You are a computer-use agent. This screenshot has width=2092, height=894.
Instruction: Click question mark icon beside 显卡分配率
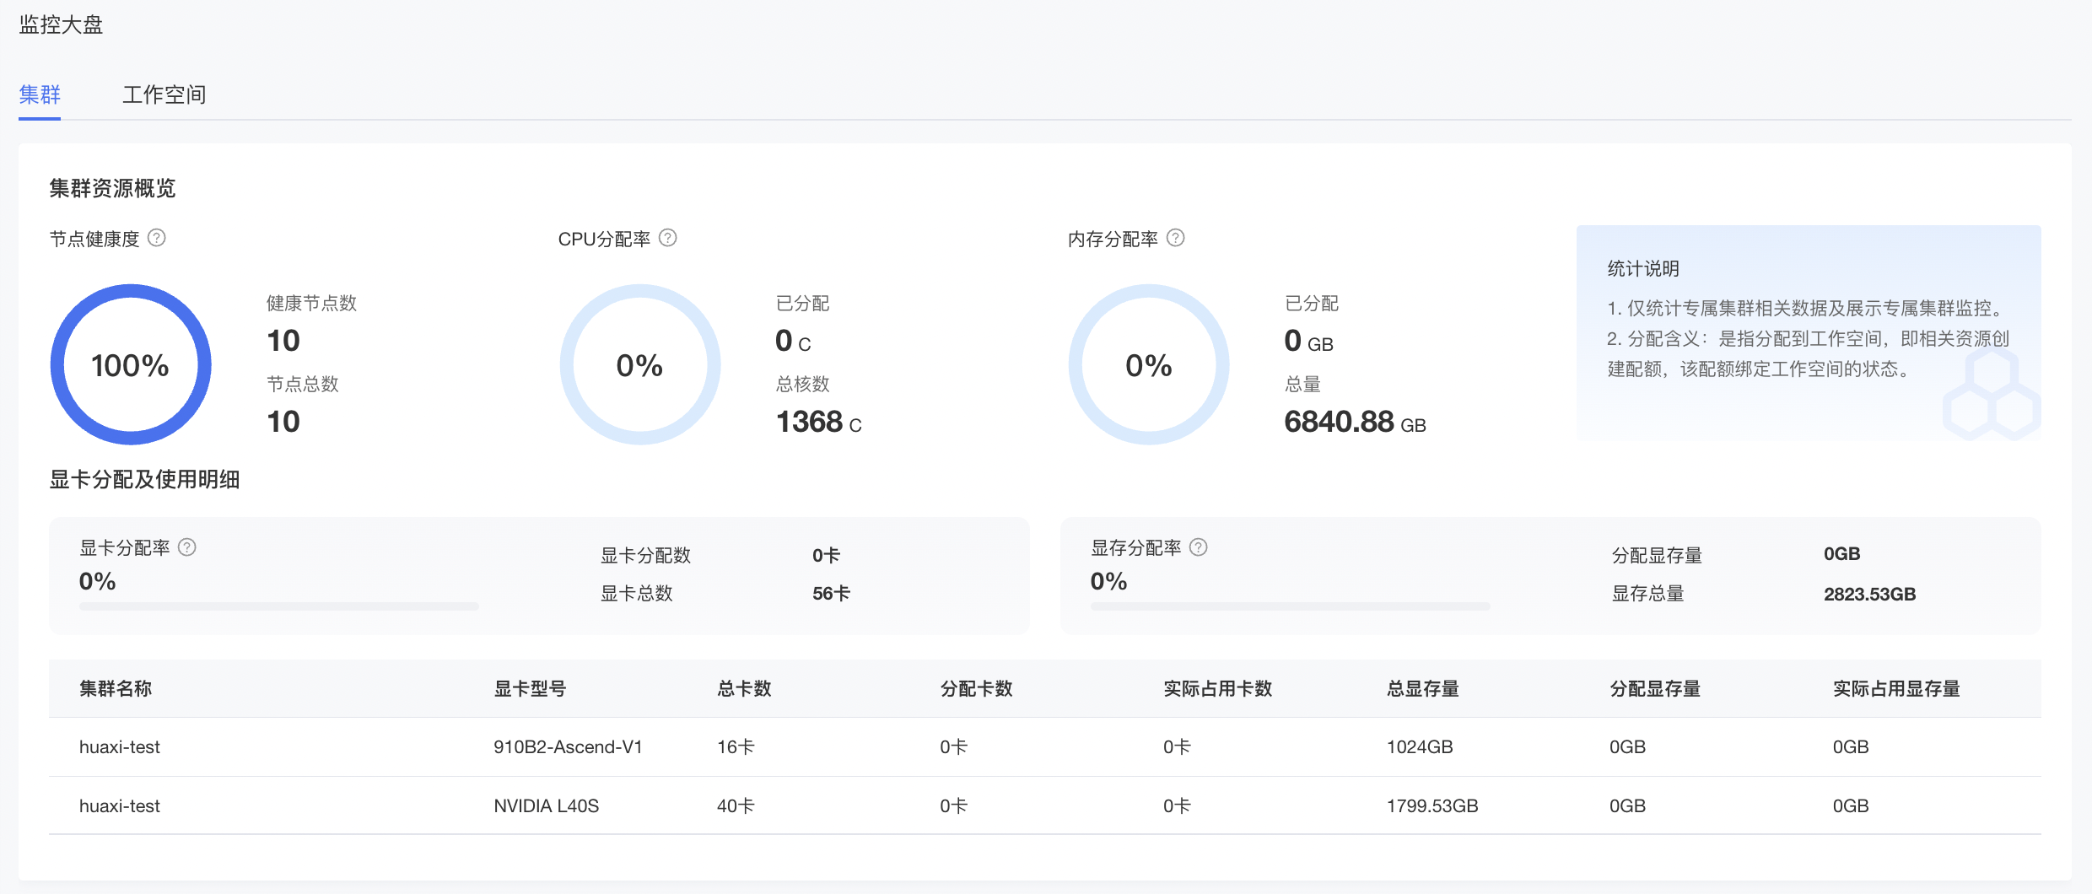(x=187, y=547)
